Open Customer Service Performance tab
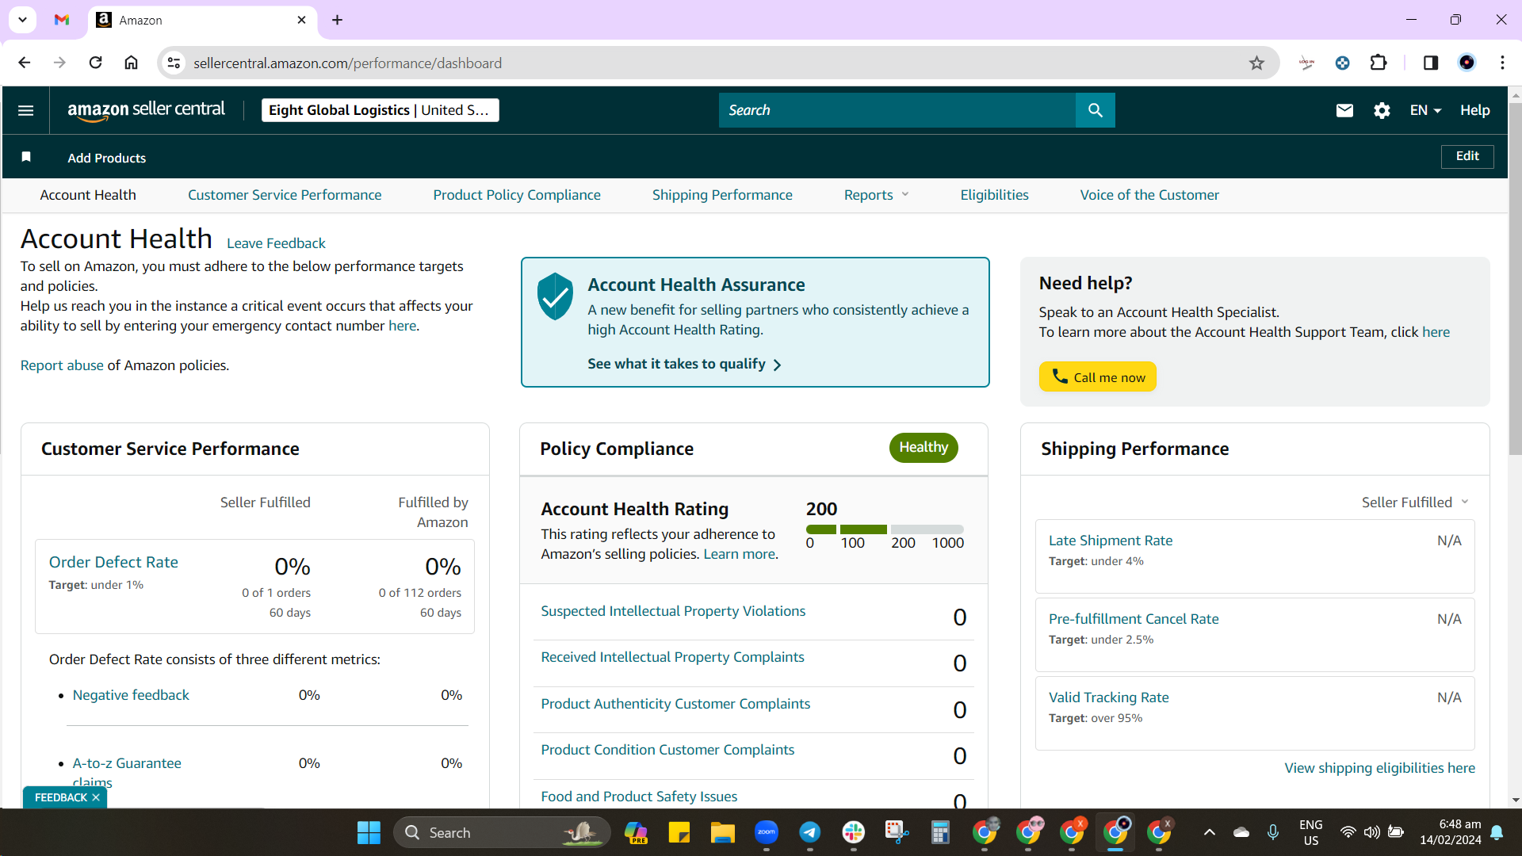1522x856 pixels. coord(285,195)
